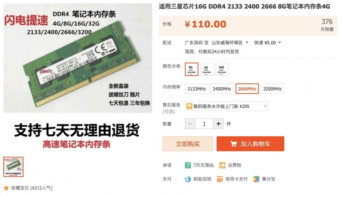Click the green 7-day return icon
The width and height of the screenshot is (342, 197).
click(x=188, y=165)
